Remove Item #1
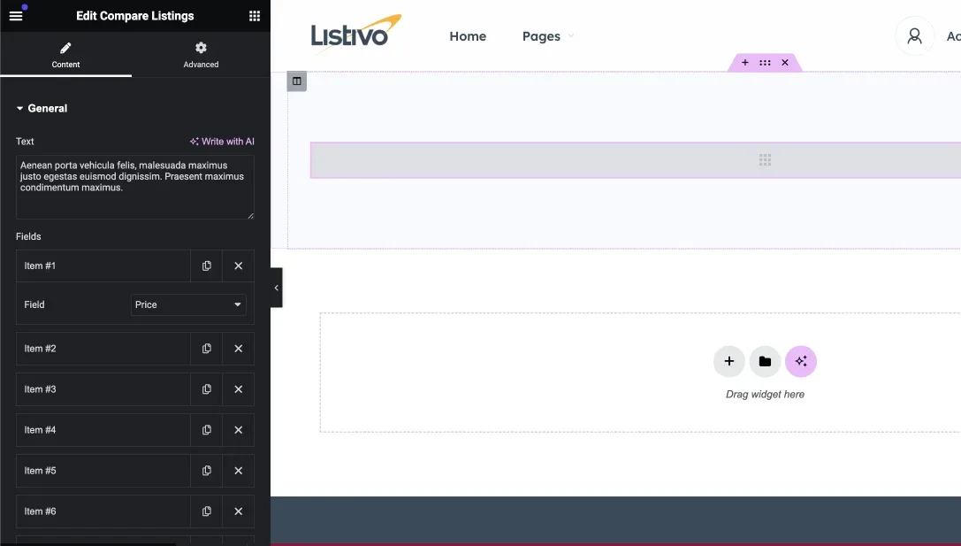The width and height of the screenshot is (961, 546). coord(239,265)
